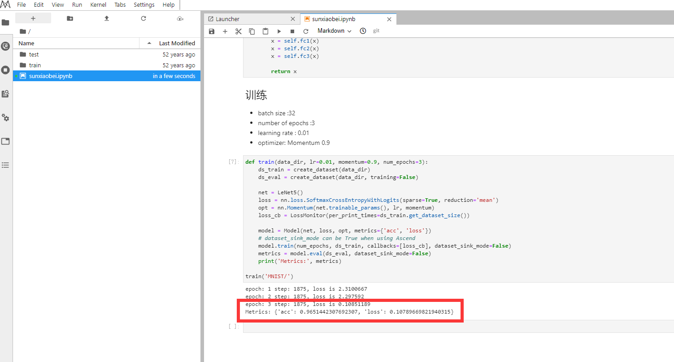The image size is (674, 362).
Task: Select the train folder
Action: [107, 65]
